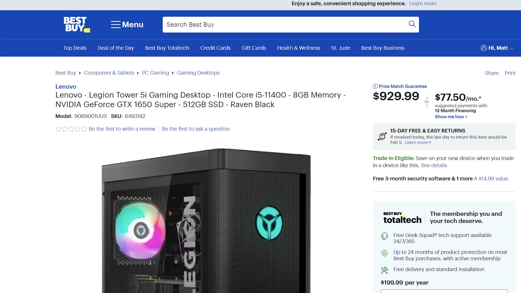
Task: Click the Legion Tower product image
Action: pyautogui.click(x=206, y=220)
